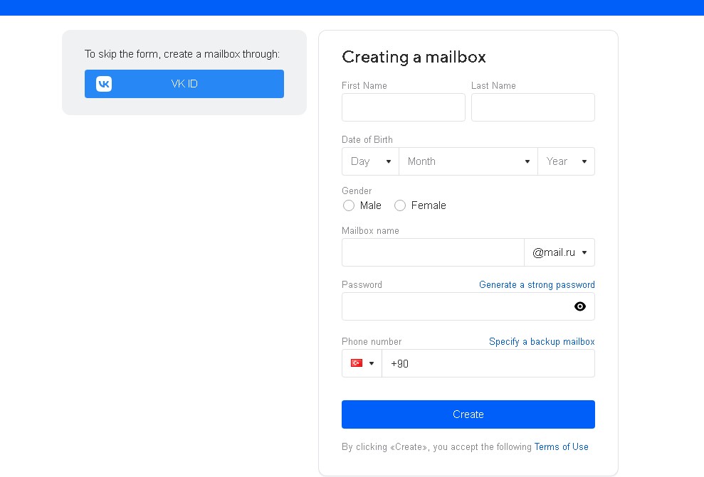Open the Day dropdown
This screenshot has width=704, height=477.
coord(370,161)
